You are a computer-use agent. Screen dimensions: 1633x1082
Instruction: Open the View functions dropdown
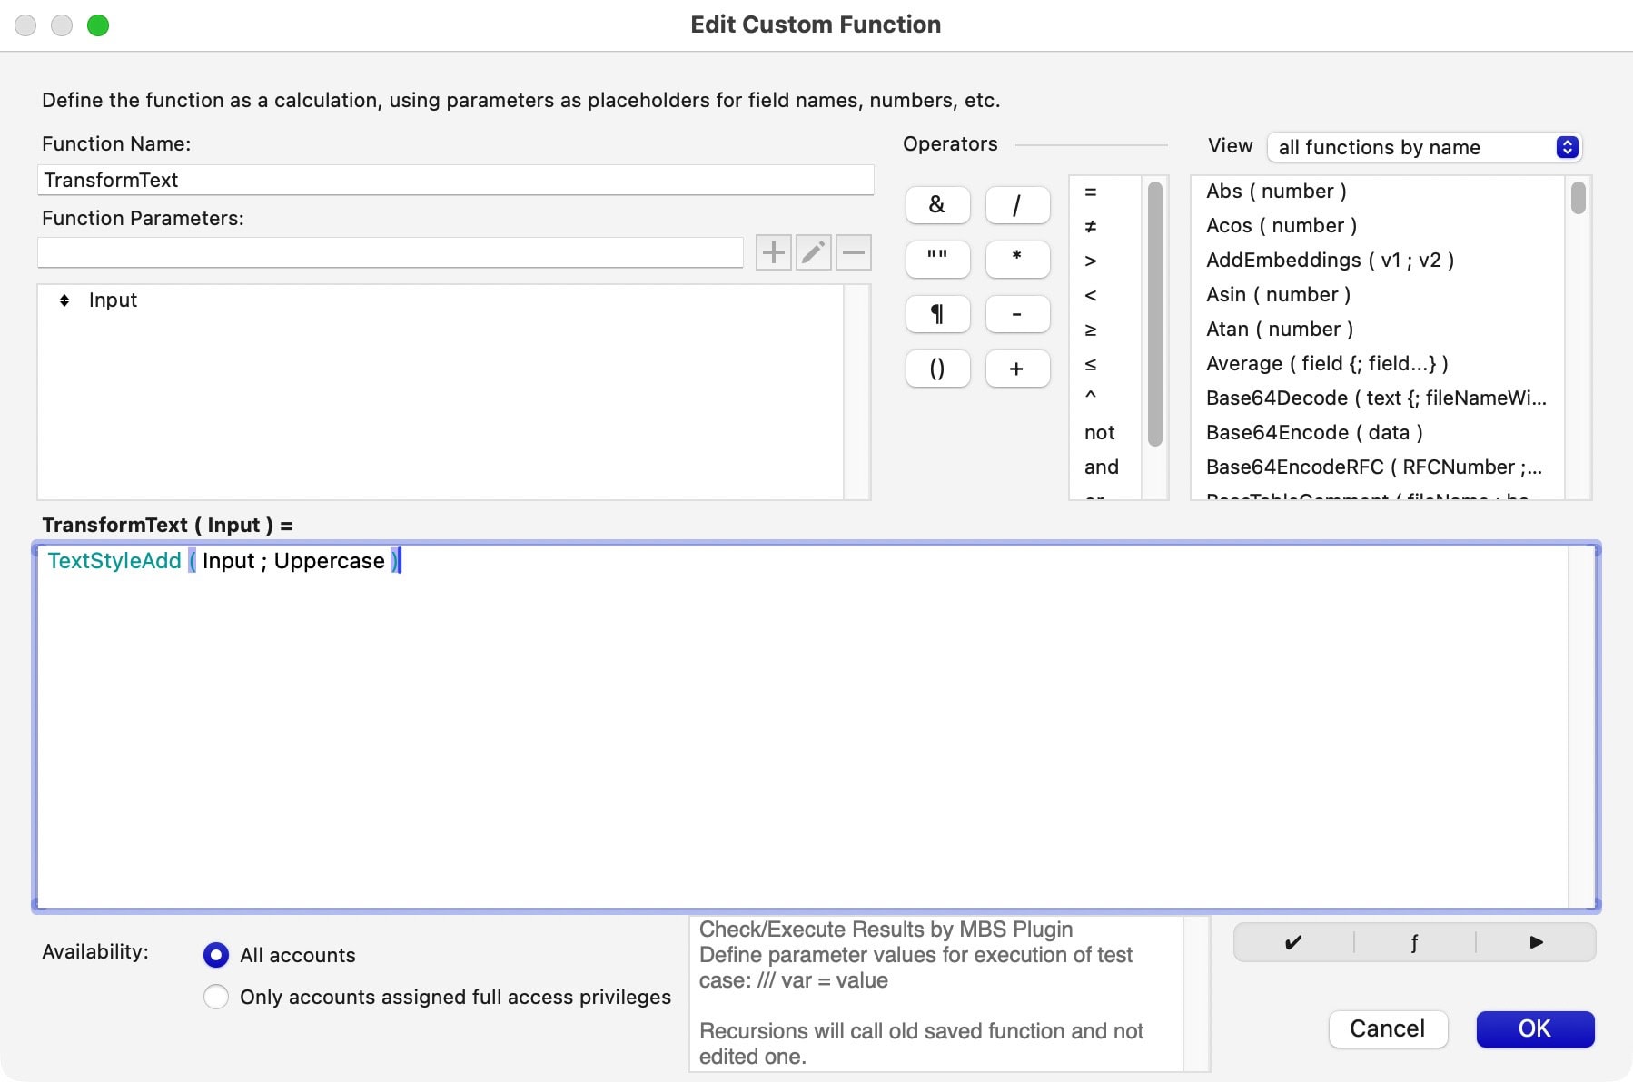1424,147
